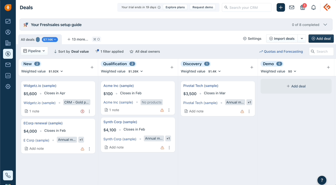
Task: Open the Deals dollar sidebar icon
Action: [x=8, y=54]
